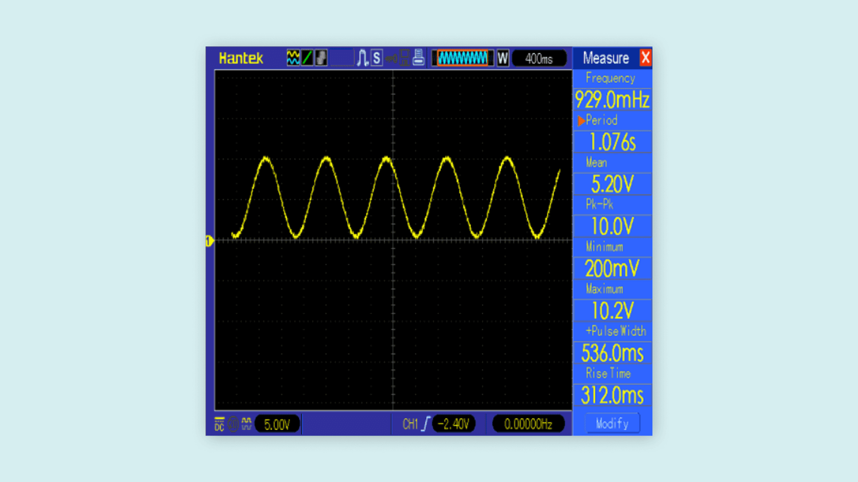Toggle the DC coupling indicator
Screen dimensions: 858x482
coord(219,424)
